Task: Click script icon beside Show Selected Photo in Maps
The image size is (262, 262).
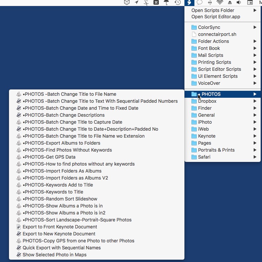Action: coord(19,255)
